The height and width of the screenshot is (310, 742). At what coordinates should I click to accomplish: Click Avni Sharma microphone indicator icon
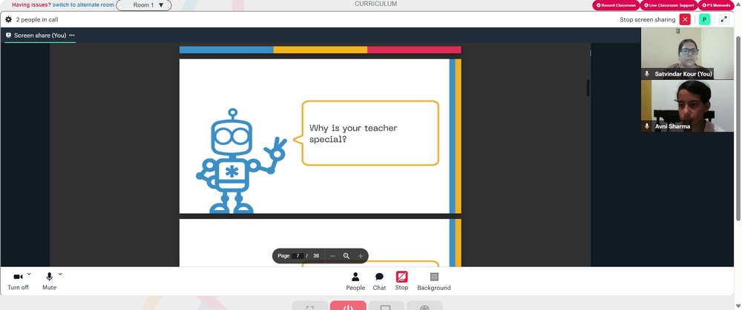click(x=647, y=127)
